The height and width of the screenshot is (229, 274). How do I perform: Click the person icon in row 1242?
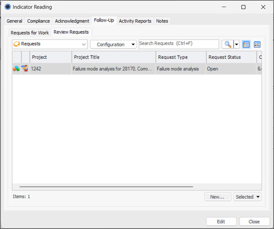[x=25, y=68]
